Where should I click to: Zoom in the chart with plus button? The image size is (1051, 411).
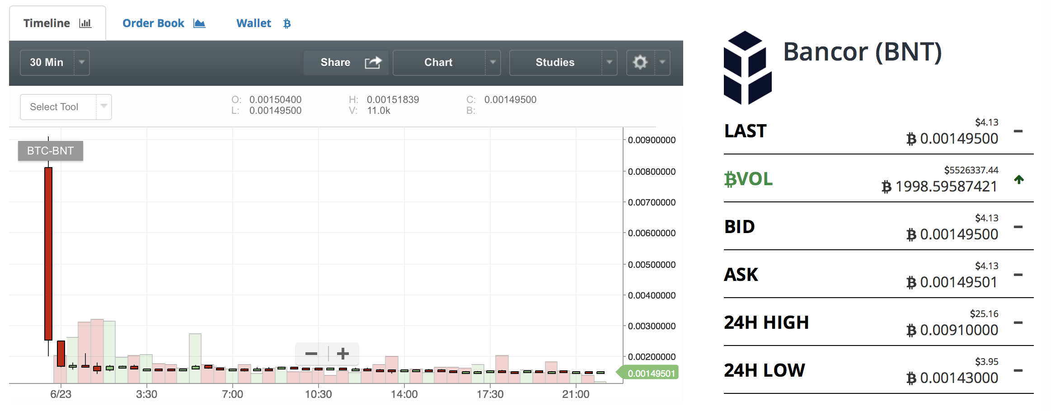tap(343, 354)
